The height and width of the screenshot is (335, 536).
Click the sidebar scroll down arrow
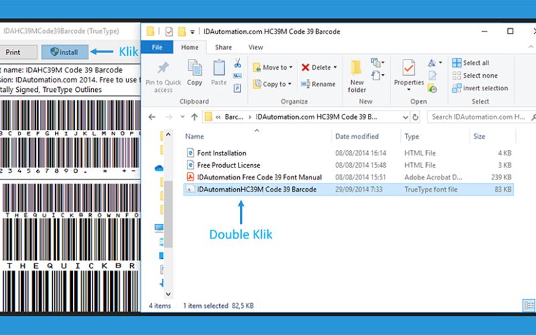[168, 294]
